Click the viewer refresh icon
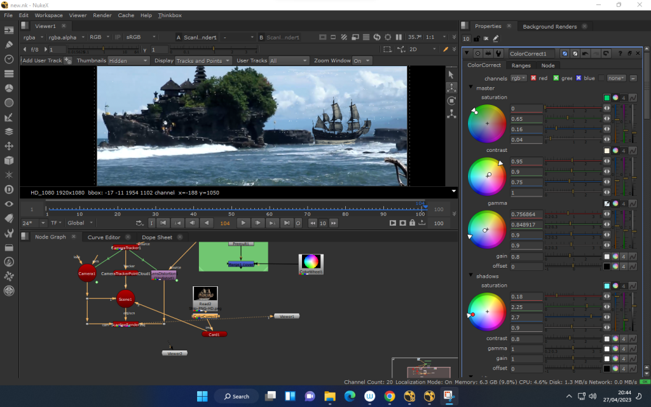The image size is (651, 407). point(376,37)
